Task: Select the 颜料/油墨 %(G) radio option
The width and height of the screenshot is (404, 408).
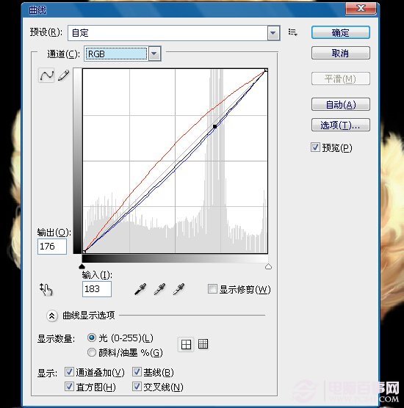Action: coord(92,352)
